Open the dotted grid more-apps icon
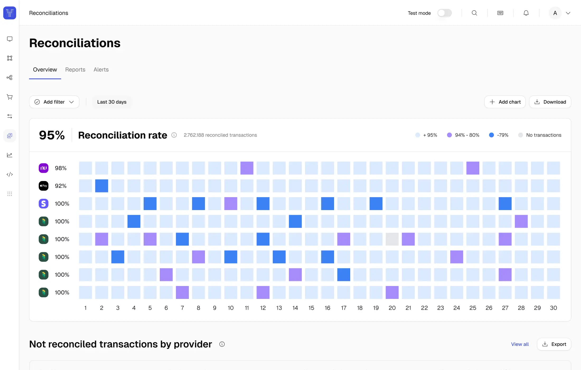The image size is (581, 370). (10, 194)
